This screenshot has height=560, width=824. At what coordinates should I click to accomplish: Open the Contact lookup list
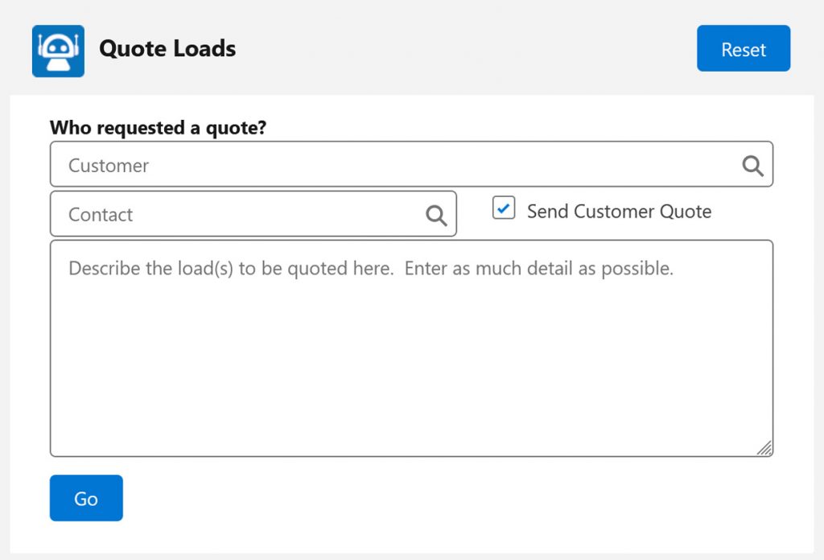436,216
